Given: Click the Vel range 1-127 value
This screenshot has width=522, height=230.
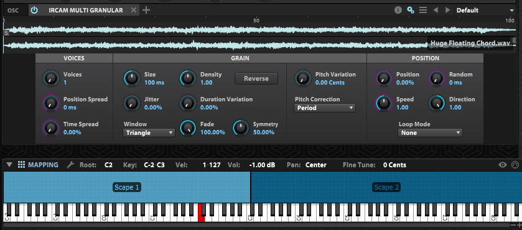Looking at the screenshot, I should 212,165.
